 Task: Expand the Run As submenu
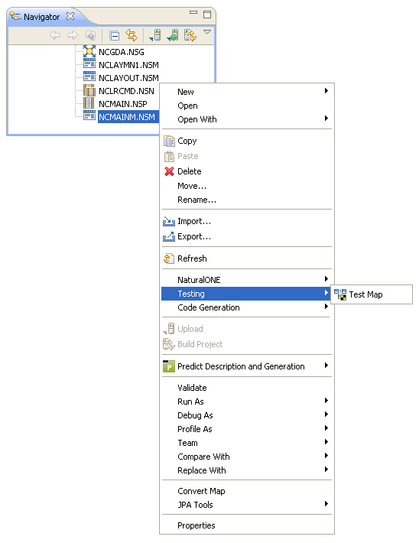tap(246, 402)
